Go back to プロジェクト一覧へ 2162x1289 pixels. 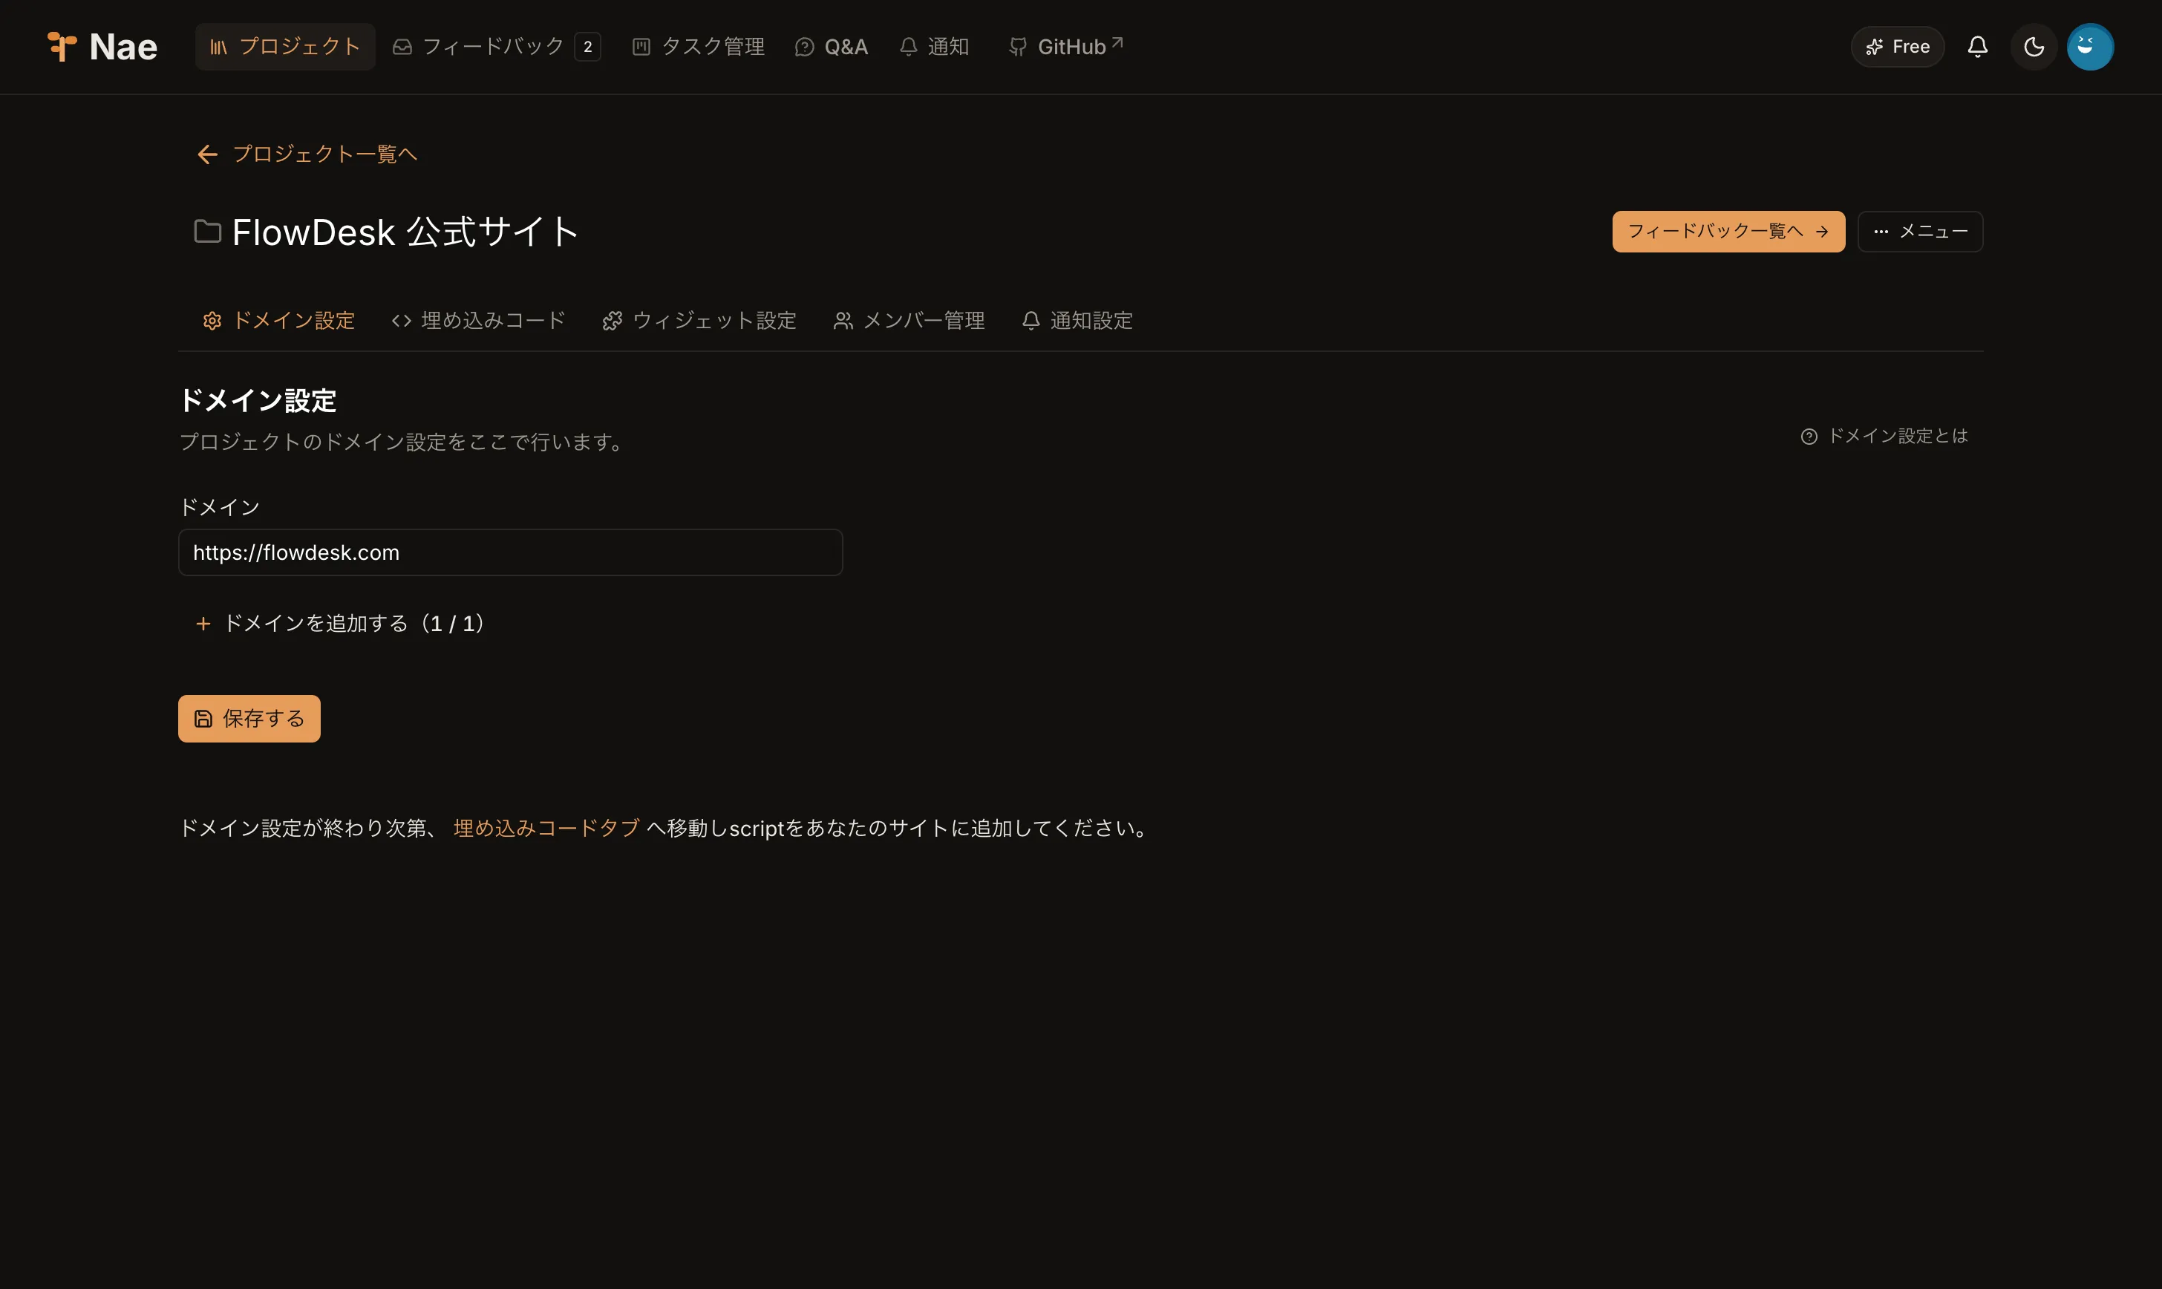click(x=307, y=154)
